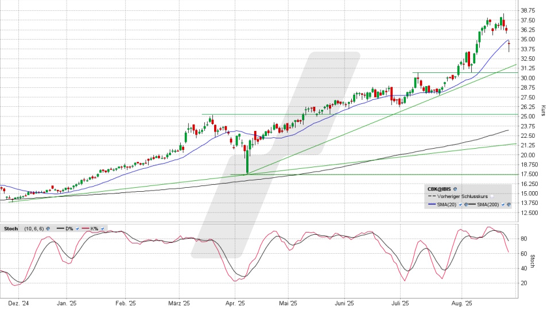The width and height of the screenshot is (551, 310).
Task: Click the Juli '25 date label
Action: pyautogui.click(x=400, y=303)
